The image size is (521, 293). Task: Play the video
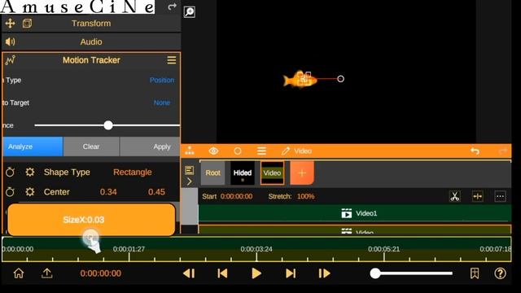coord(256,273)
